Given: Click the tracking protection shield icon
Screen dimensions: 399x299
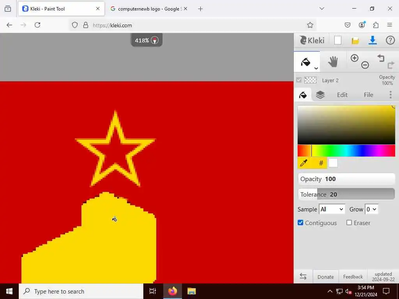Looking at the screenshot, I should click(74, 25).
